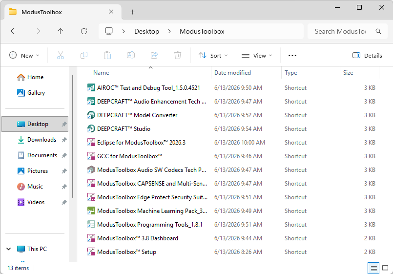
Task: Click the search magnifier icon
Action: pos(378,31)
